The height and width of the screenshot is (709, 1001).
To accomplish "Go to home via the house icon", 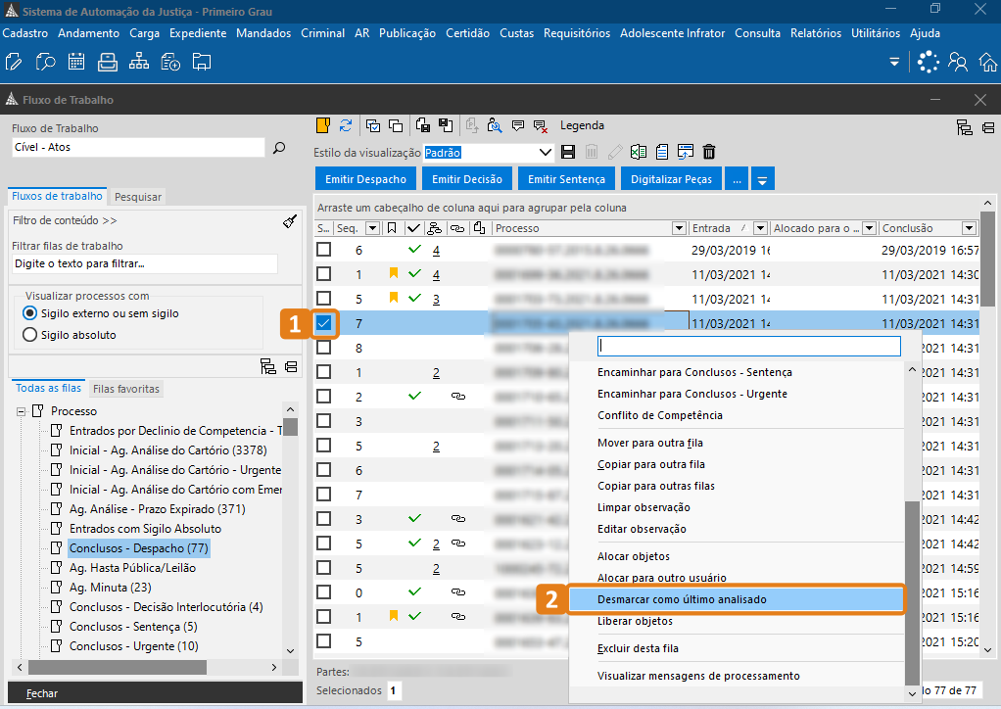I will (x=988, y=62).
